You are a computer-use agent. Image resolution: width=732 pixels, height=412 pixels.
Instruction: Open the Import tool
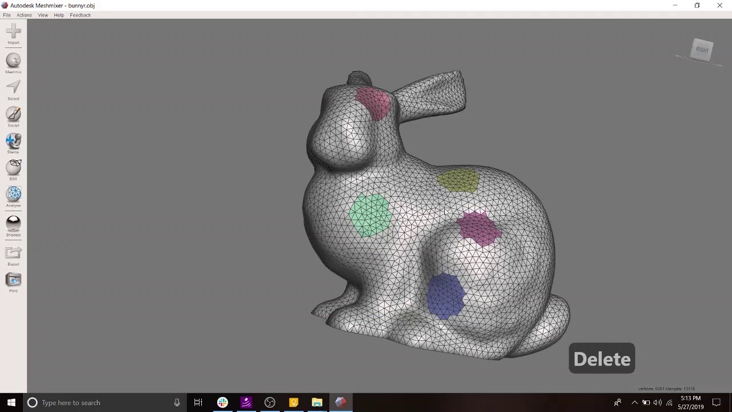[13, 34]
